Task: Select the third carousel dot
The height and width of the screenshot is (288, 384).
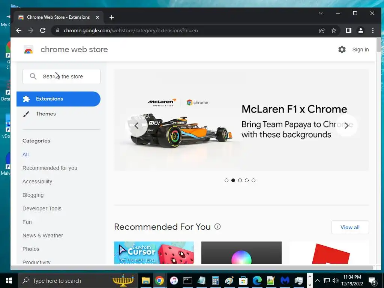Action: click(240, 180)
